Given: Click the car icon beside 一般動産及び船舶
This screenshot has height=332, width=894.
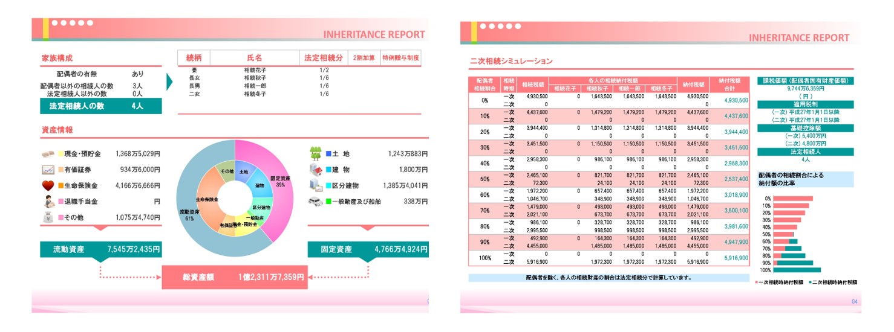Looking at the screenshot, I should click(316, 202).
